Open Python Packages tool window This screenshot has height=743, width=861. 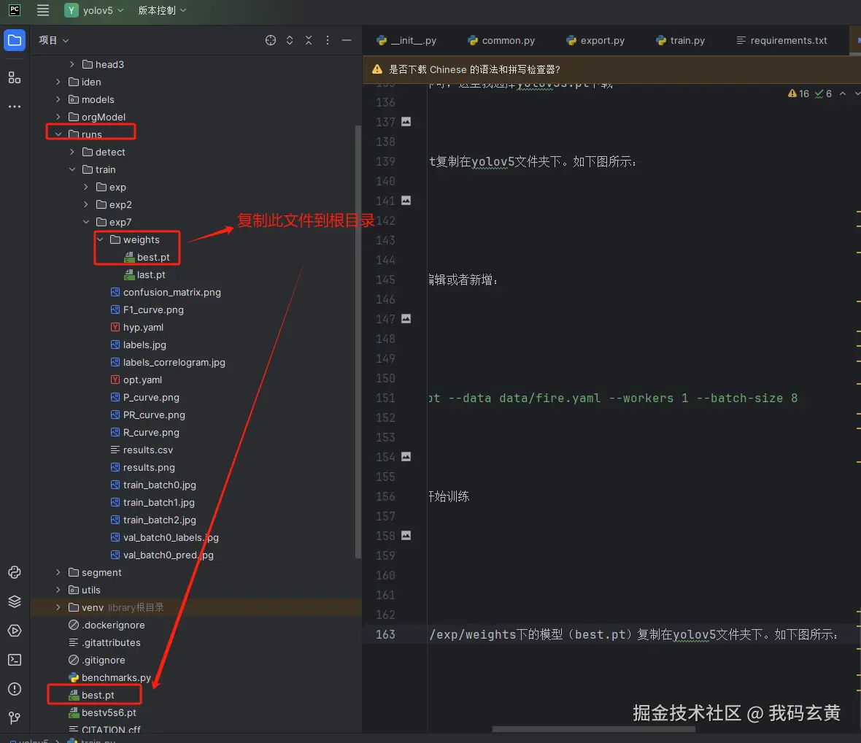(15, 572)
